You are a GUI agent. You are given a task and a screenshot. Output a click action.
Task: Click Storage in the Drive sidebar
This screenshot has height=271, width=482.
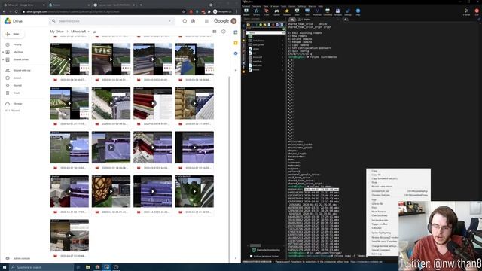[x=17, y=104]
